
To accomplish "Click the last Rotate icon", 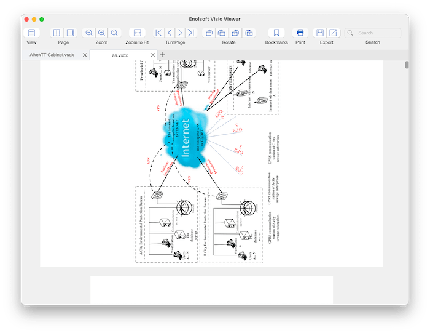I will coord(249,33).
